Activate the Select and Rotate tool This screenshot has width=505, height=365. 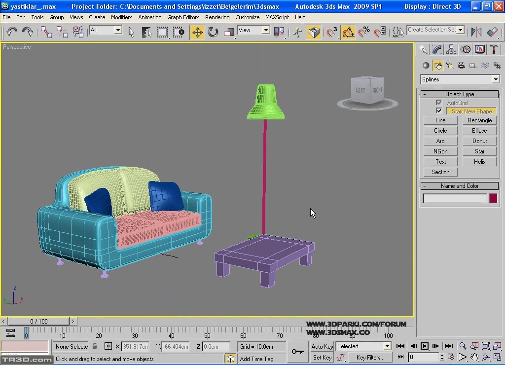[213, 33]
